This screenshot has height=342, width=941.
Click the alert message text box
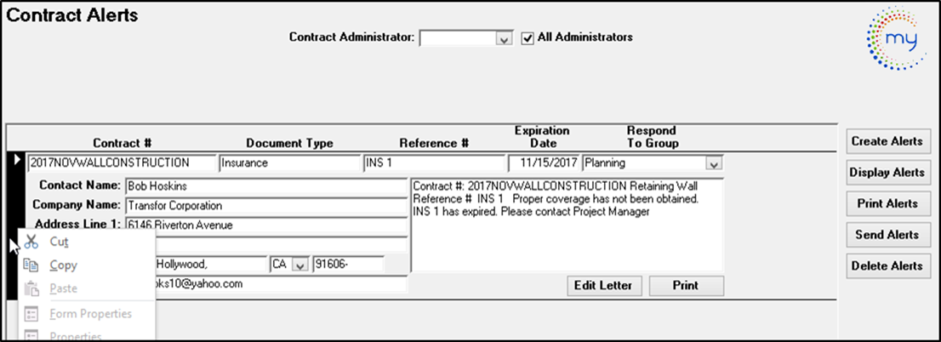(x=567, y=225)
